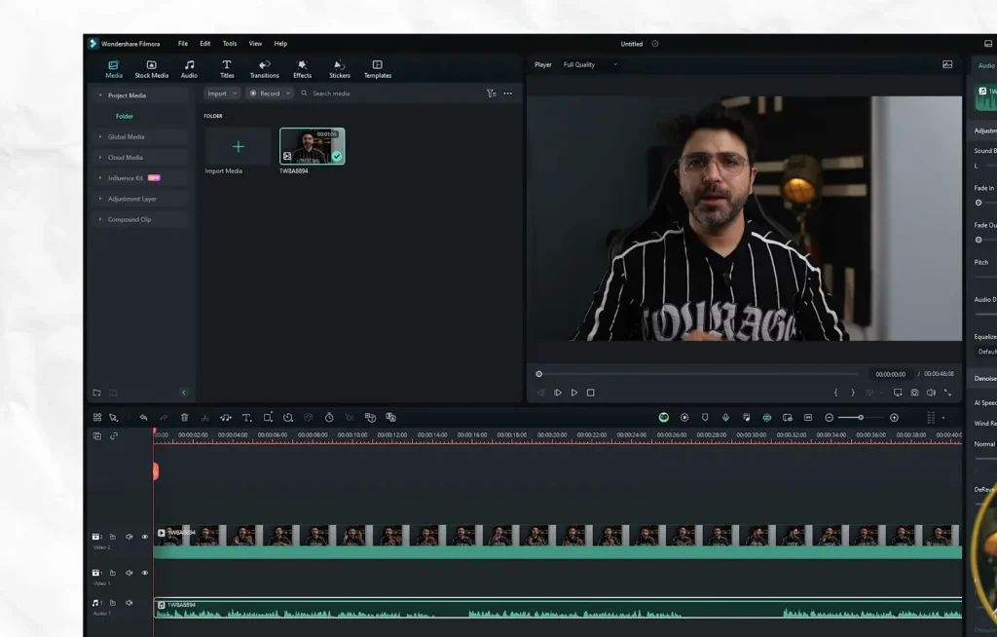The height and width of the screenshot is (637, 997).
Task: Collapse the media sidebar with the arrow
Action: coord(184,393)
